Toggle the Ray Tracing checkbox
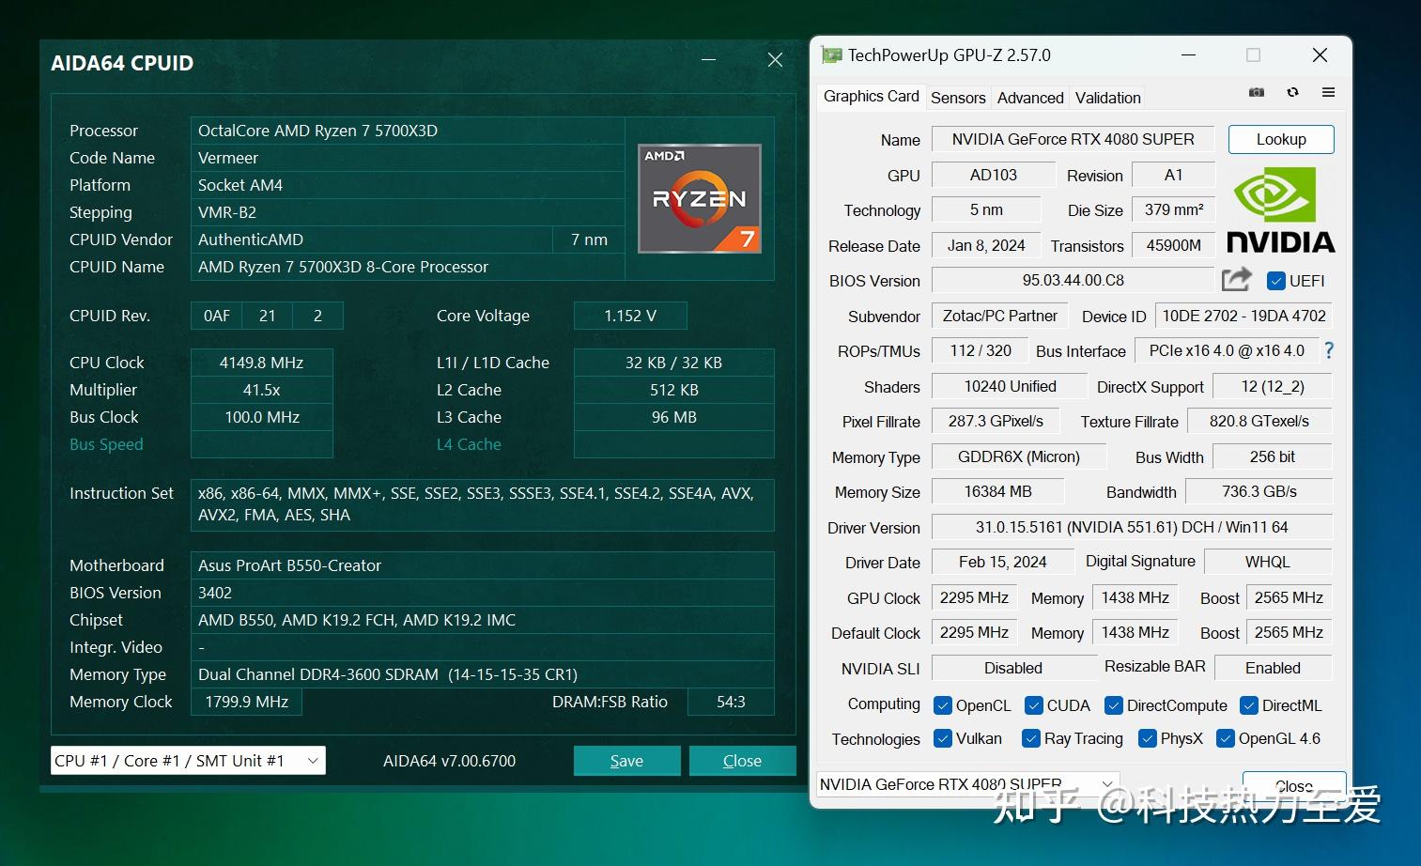1421x866 pixels. 1031,738
